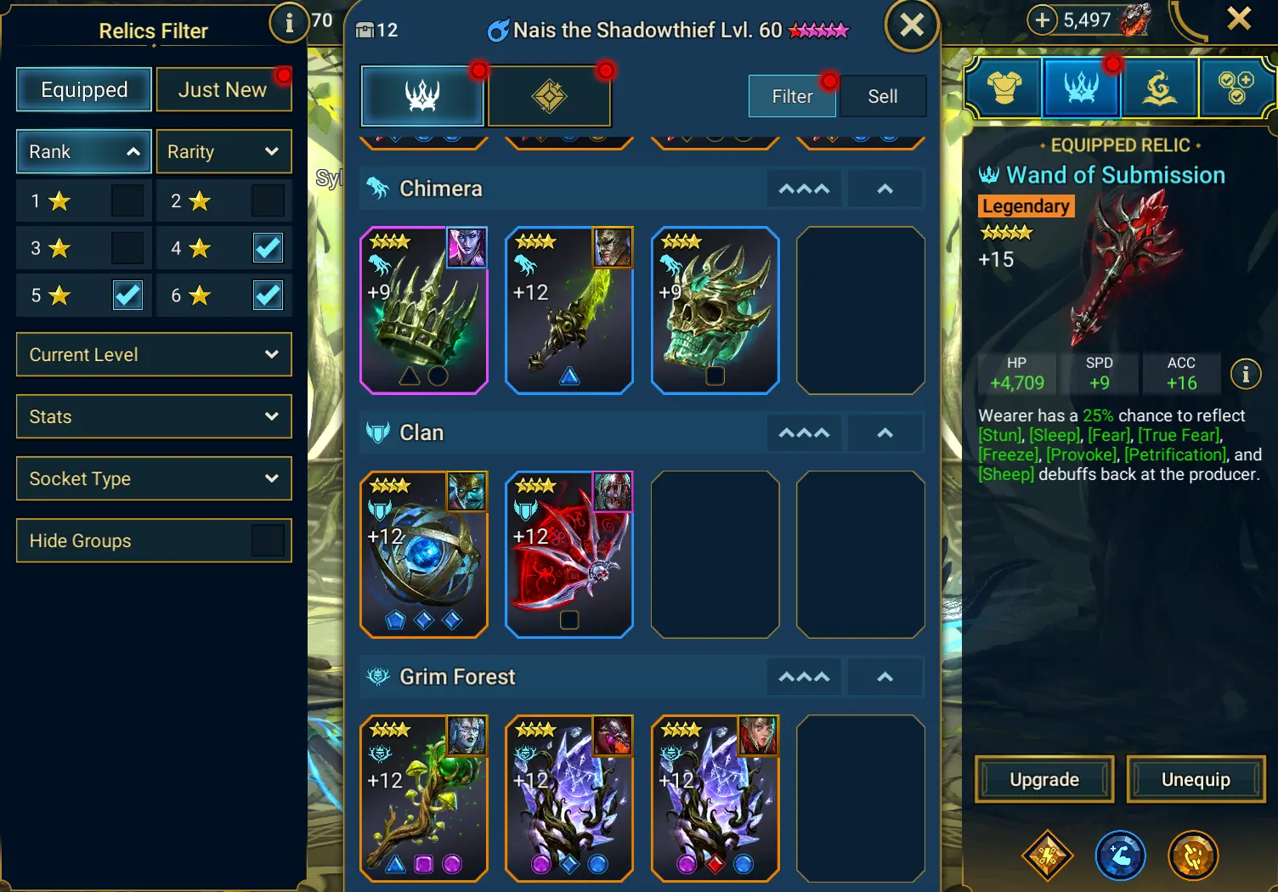Open the circles set-bonus tab icon
This screenshot has width=1278, height=892.
point(1236,87)
